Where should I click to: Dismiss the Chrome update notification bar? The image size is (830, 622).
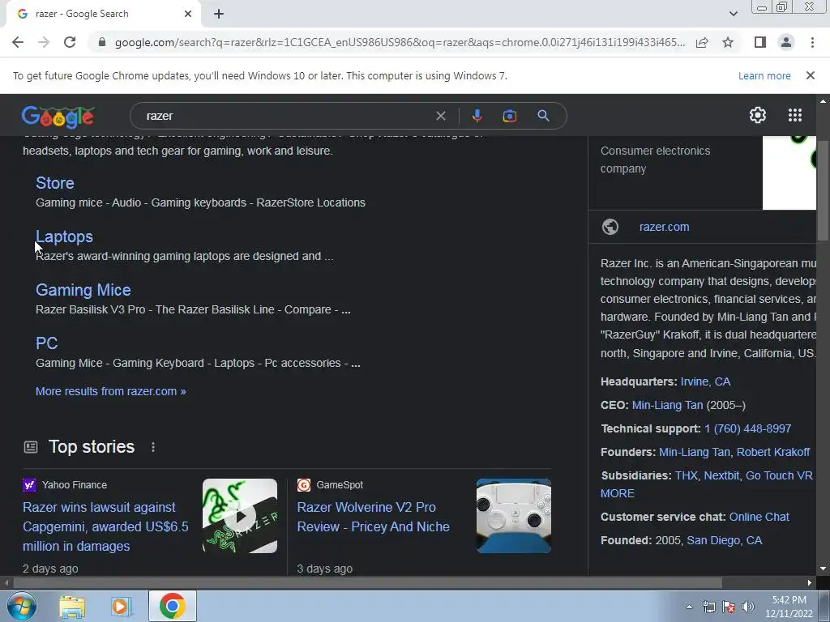[810, 75]
